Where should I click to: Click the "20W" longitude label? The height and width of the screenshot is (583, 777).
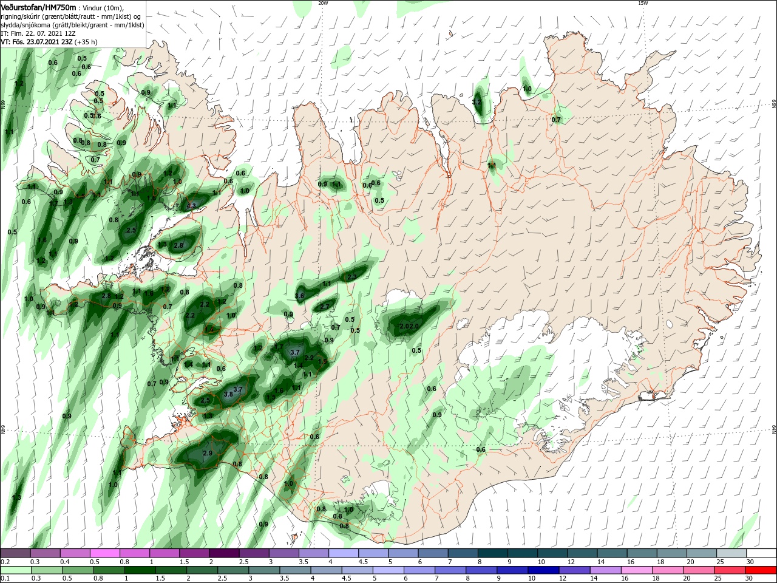tap(323, 3)
